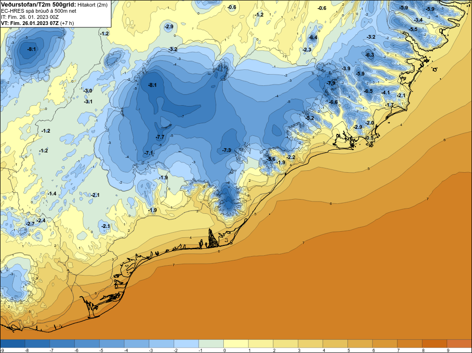Select legend swatch between 4 and 5

(x=335, y=344)
